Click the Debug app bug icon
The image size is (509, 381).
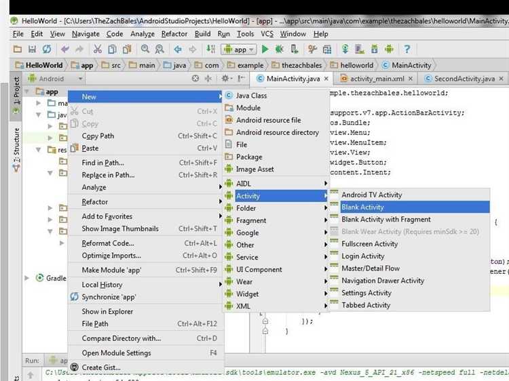click(x=279, y=49)
